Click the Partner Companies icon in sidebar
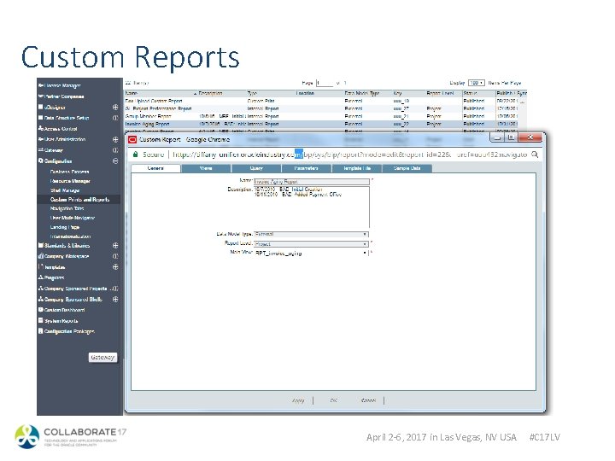This screenshot has width=615, height=461. coord(40,96)
